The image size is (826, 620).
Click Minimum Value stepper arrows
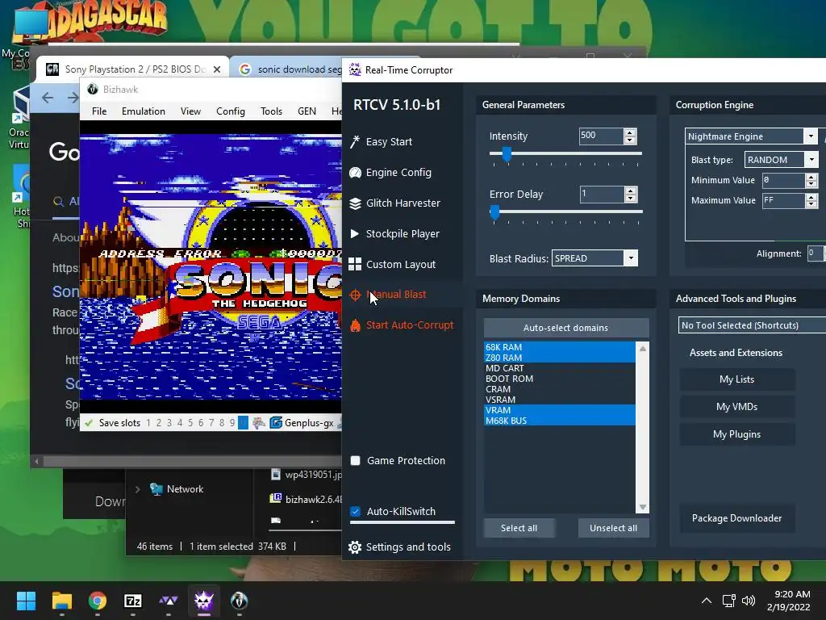(811, 180)
